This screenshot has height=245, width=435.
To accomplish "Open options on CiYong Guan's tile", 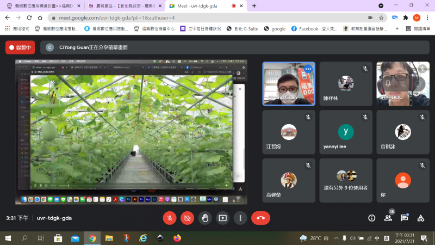I will point(308,69).
